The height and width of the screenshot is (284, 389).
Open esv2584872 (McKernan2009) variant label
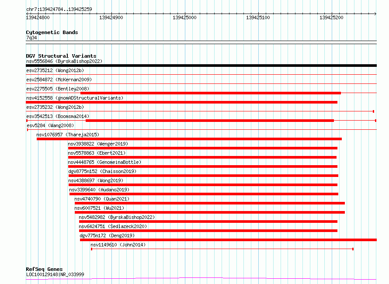point(59,80)
